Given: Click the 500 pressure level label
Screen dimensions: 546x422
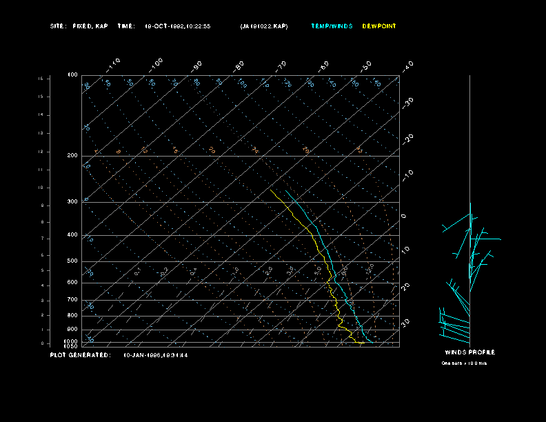Looking at the screenshot, I should 72,261.
